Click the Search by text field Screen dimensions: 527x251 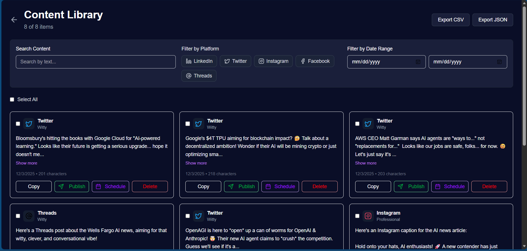[x=96, y=62]
